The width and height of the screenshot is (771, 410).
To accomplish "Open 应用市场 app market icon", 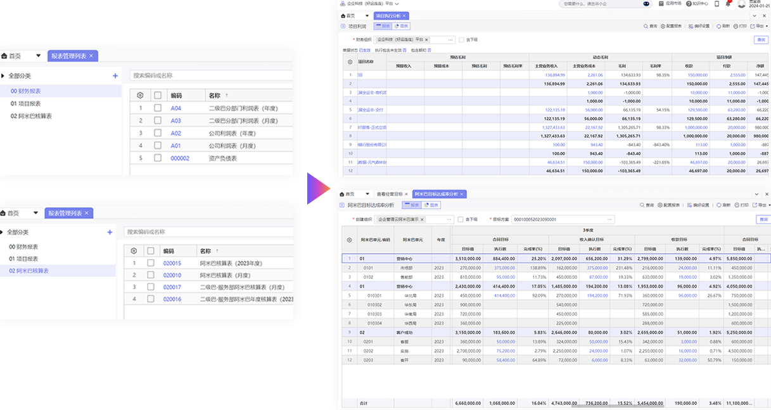I will coord(662,3).
